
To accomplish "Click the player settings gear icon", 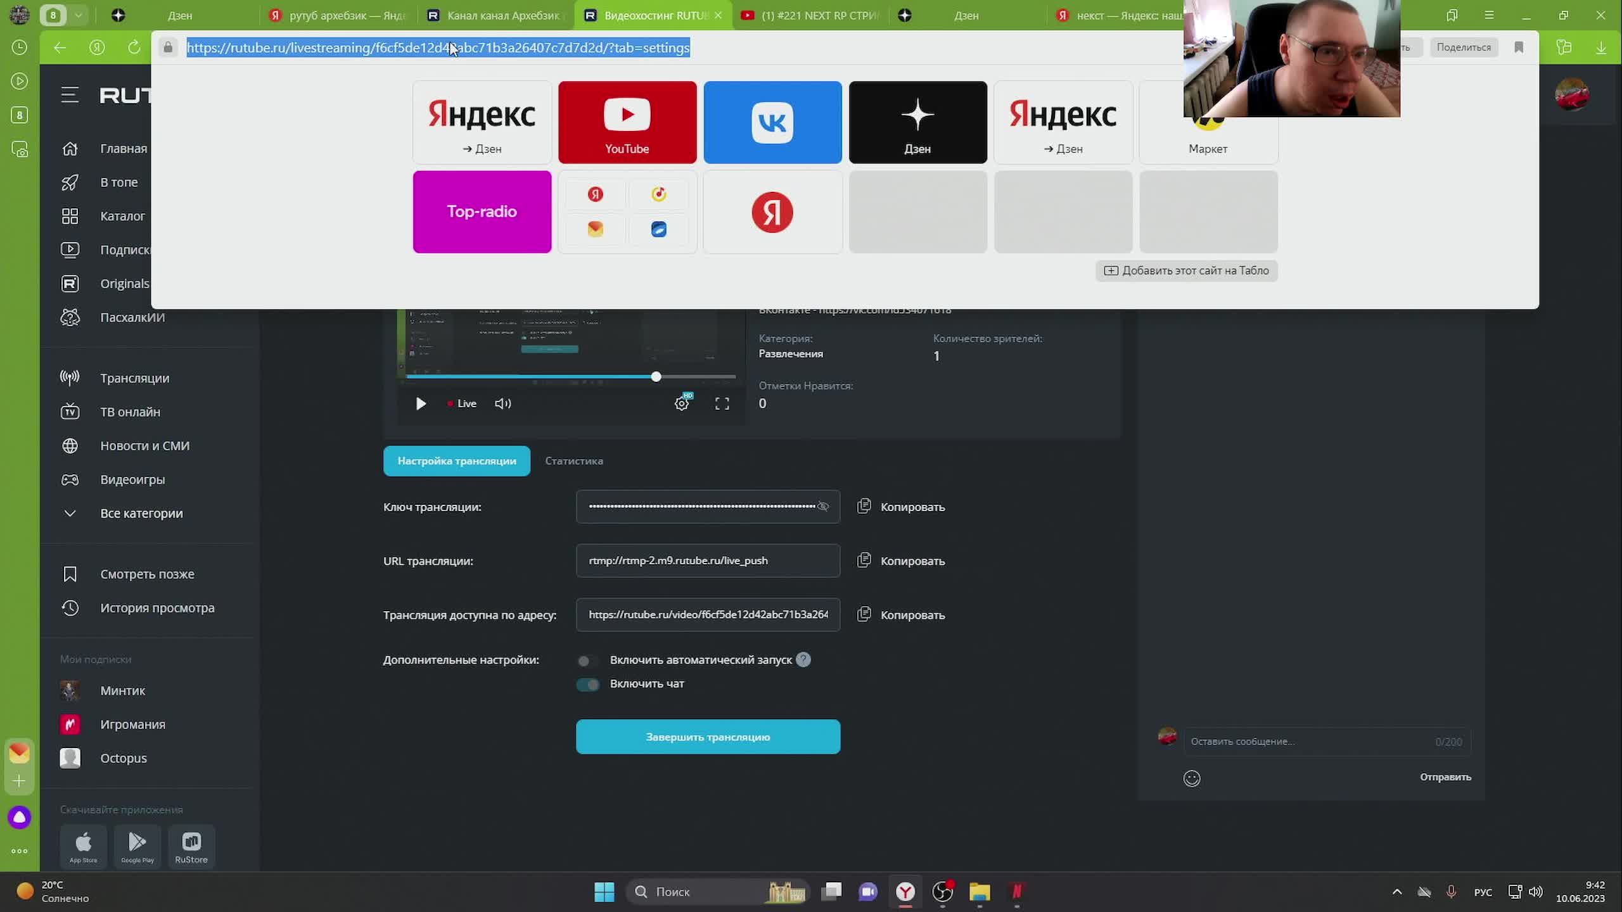I will pos(681,403).
